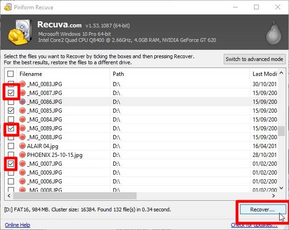Click the 28/10/201 date for PHOENIX file
Viewport: 289px width, 230px height.
(x=264, y=155)
